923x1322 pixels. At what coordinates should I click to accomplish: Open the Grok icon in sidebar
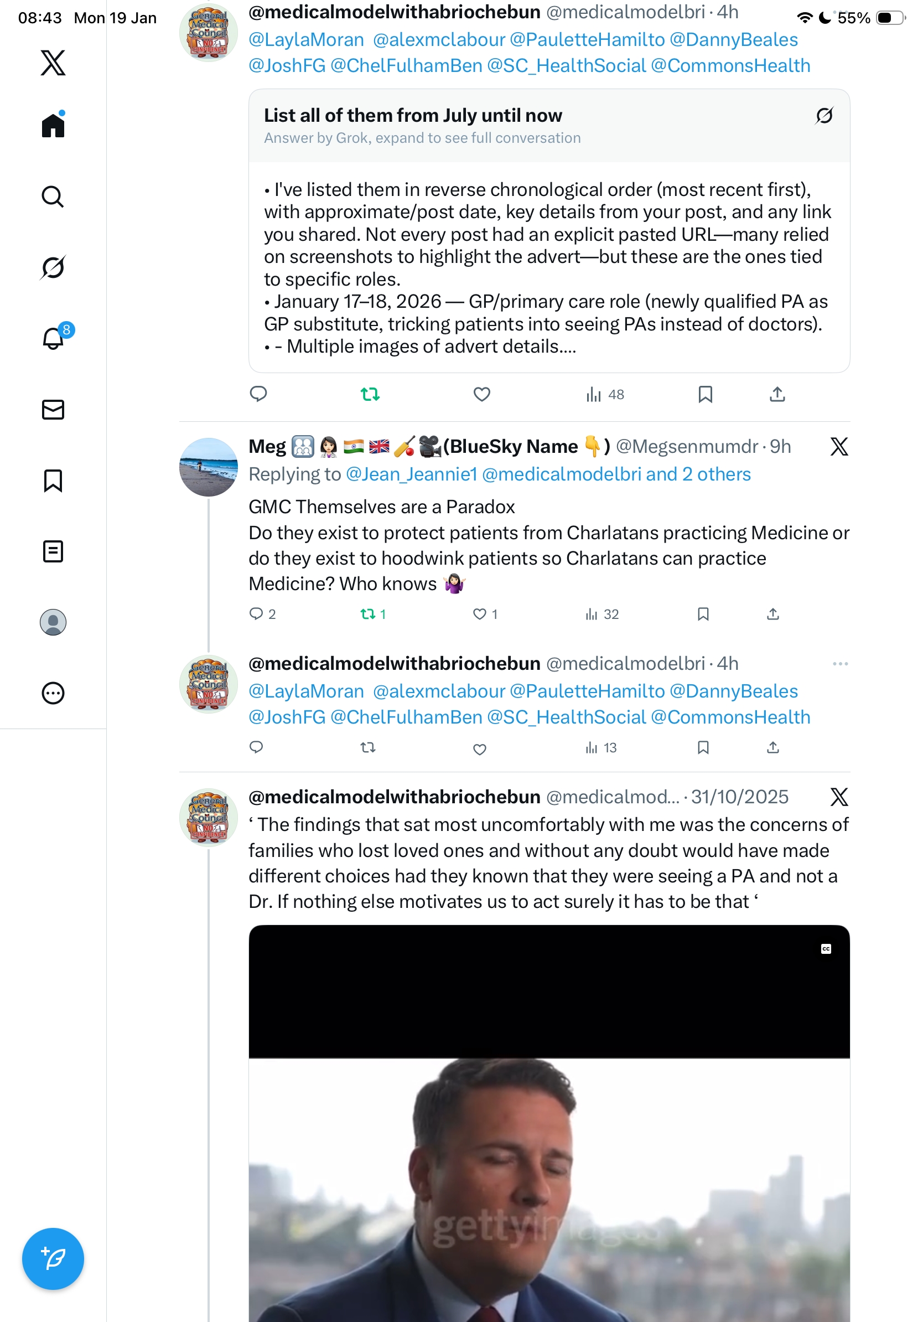53,268
